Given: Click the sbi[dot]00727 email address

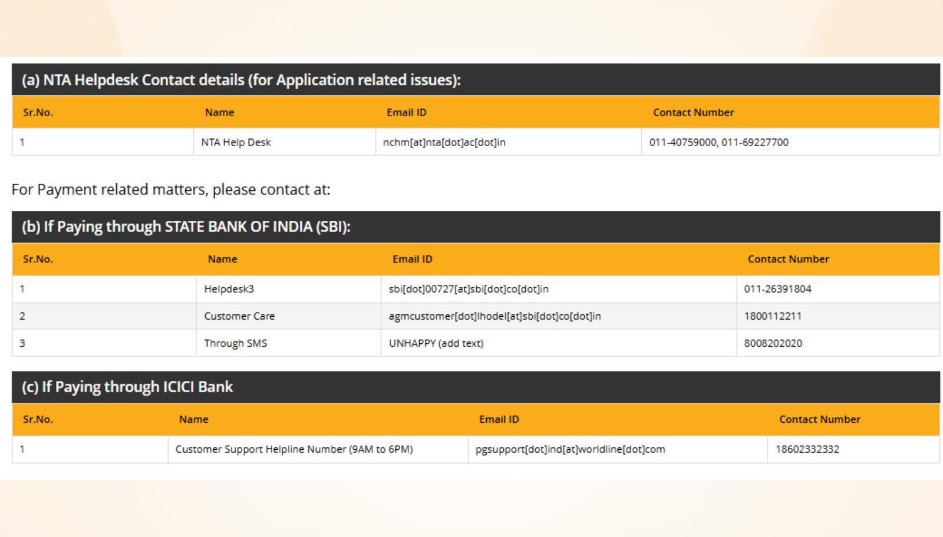Looking at the screenshot, I should tap(469, 289).
